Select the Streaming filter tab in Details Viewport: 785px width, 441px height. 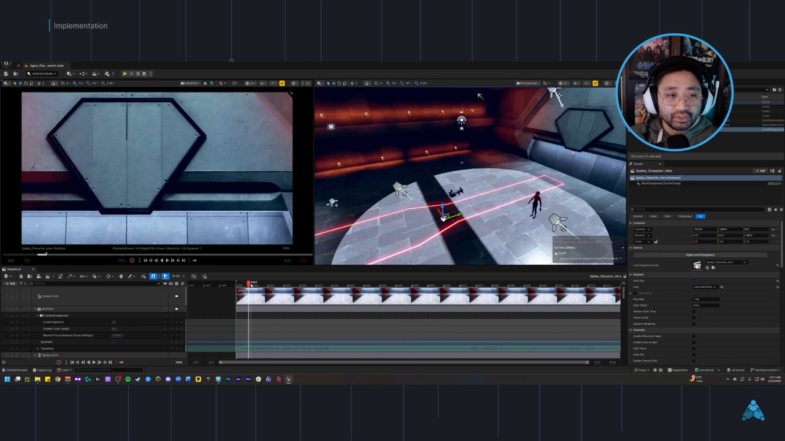(x=685, y=216)
